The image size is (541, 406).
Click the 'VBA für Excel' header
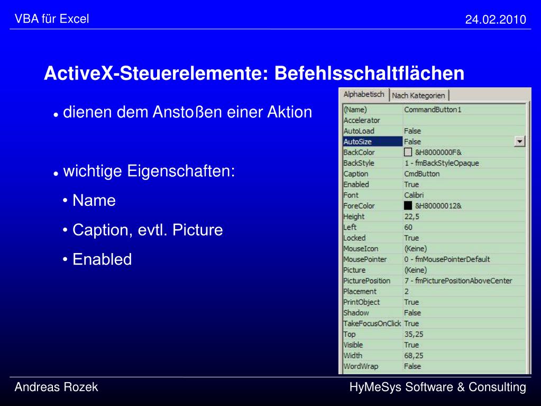(x=52, y=19)
